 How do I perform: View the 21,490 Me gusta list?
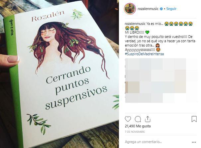[138, 126]
